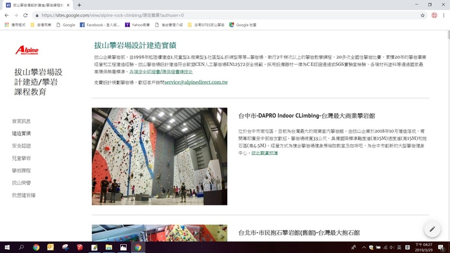Screen dimensions: 450x253
Task: Switch the 英 input language indicator
Action: click(399, 247)
